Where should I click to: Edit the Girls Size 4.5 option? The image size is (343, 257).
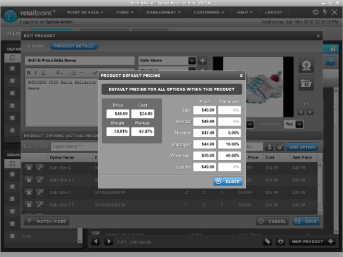[39, 180]
